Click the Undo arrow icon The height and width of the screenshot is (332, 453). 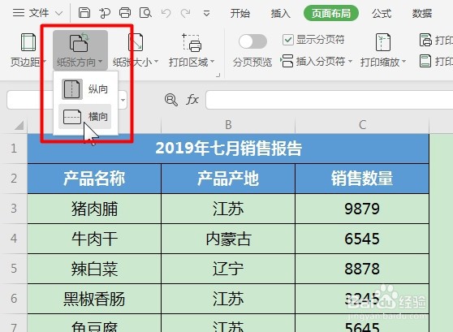[x=166, y=13]
